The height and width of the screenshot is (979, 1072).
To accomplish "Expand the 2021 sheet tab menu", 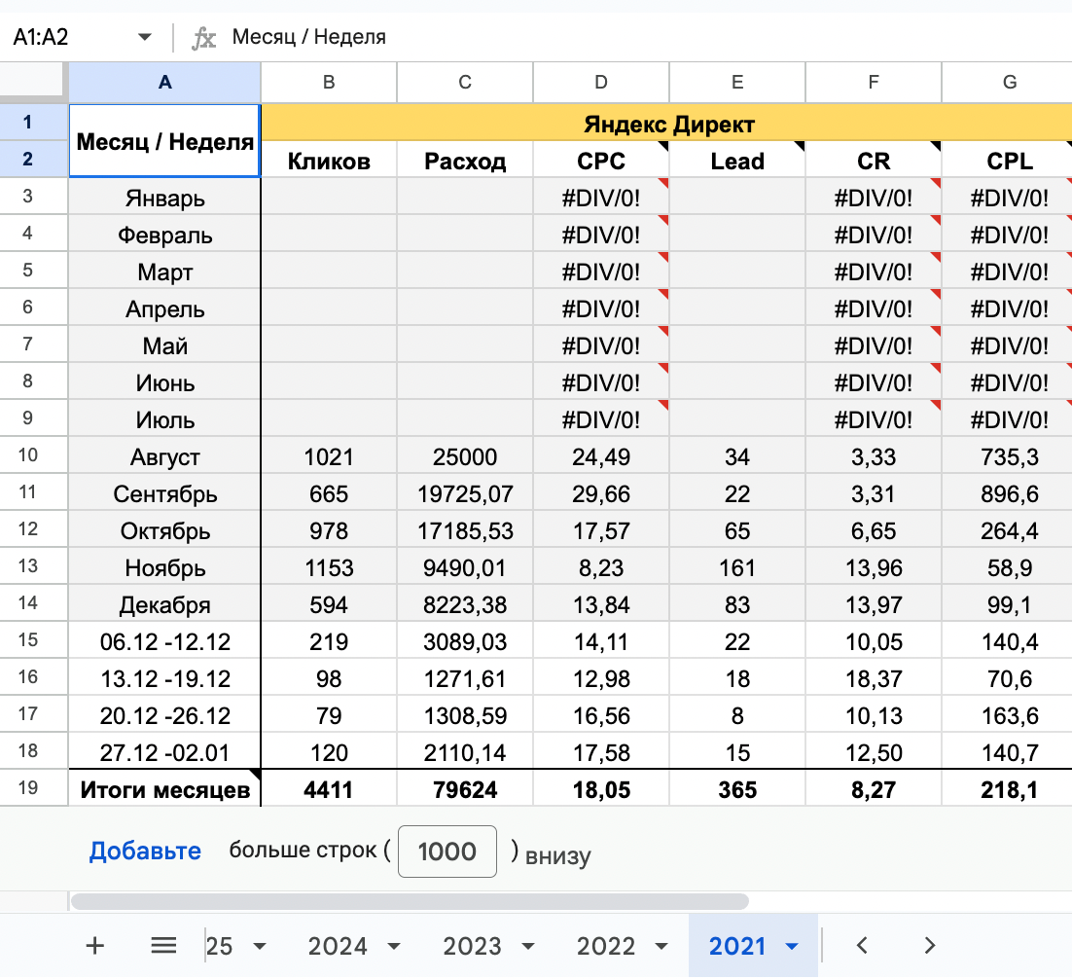I will (x=792, y=946).
